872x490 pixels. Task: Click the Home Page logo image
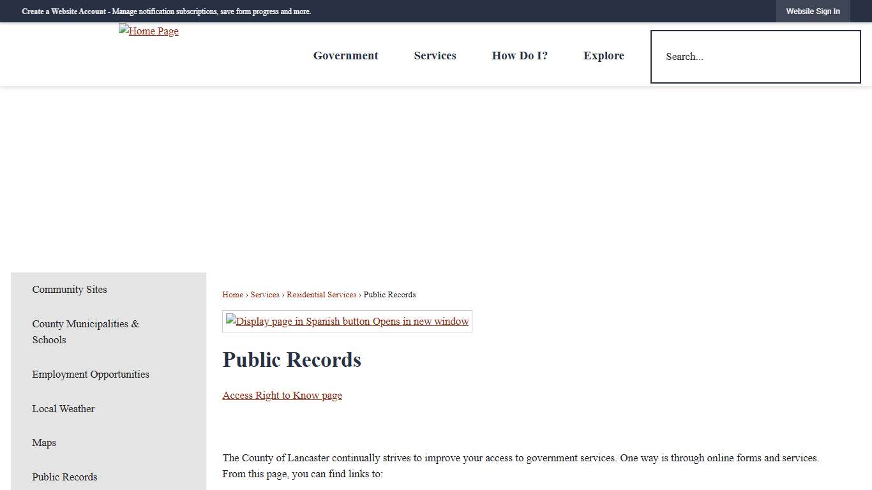(x=148, y=31)
